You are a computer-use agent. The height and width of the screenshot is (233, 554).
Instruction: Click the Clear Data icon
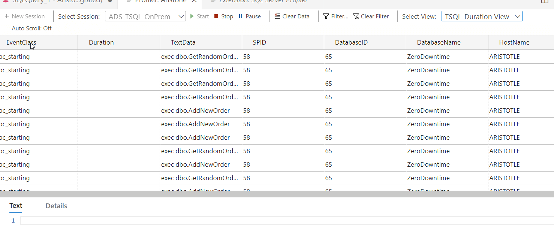click(277, 16)
